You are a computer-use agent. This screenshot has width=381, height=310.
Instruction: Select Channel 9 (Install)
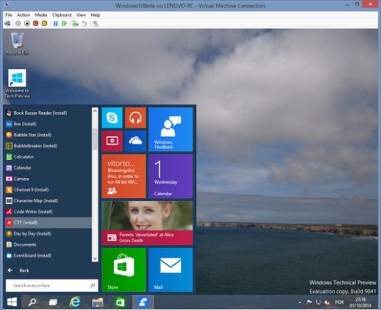(x=48, y=190)
